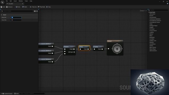Click the Random node's Output pin
169x95 pixels.
tap(74, 49)
